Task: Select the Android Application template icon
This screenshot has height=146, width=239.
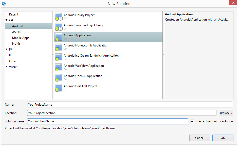Action: point(59,37)
